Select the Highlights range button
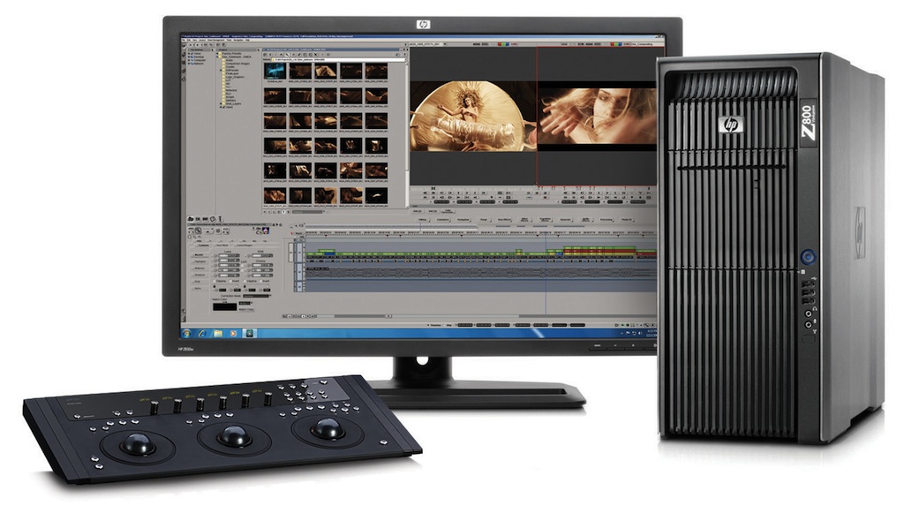Viewport: 904px width, 506px height. [200, 262]
